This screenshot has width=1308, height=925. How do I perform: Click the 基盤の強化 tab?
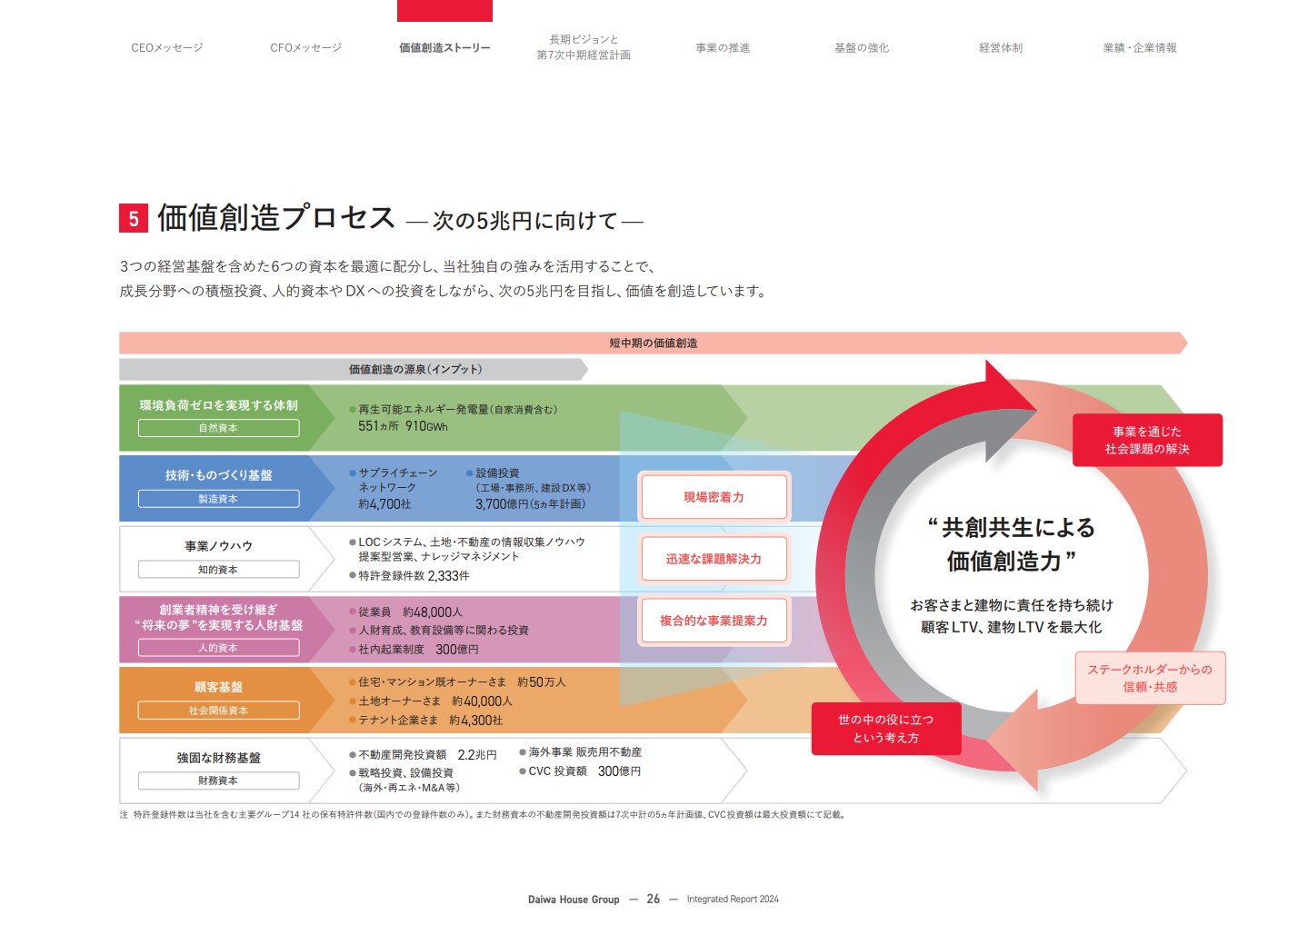pyautogui.click(x=862, y=48)
